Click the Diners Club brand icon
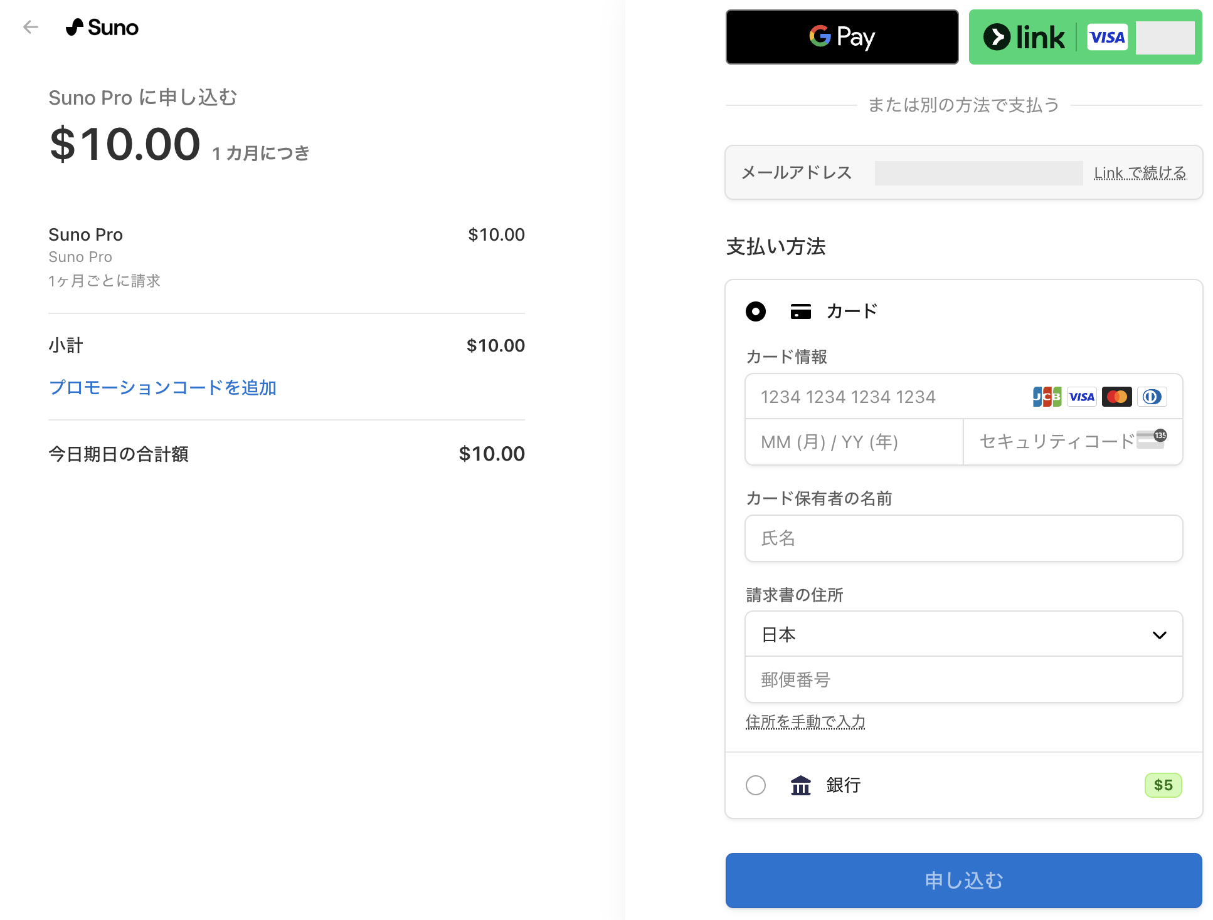 pyautogui.click(x=1152, y=397)
